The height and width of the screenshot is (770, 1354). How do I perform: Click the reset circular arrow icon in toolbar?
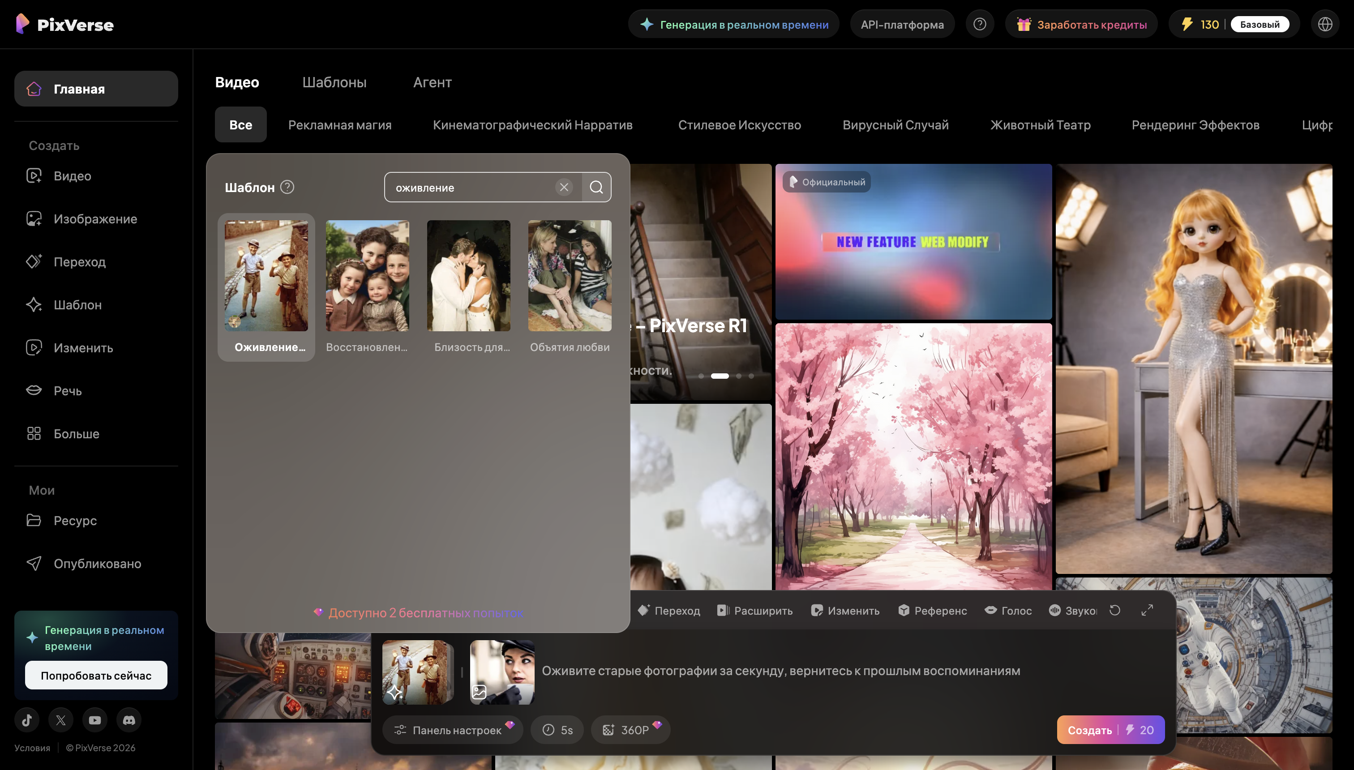click(1115, 610)
